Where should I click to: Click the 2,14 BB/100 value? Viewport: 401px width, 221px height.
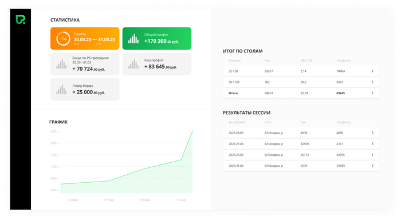coord(303,71)
